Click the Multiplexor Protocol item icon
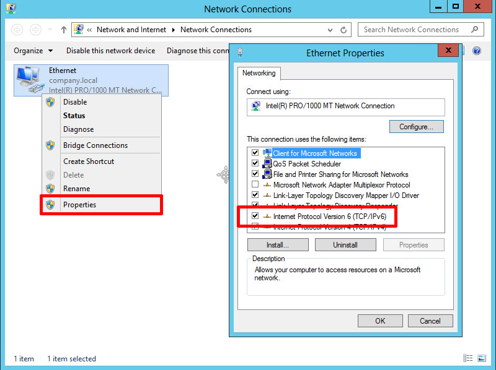 click(x=267, y=184)
